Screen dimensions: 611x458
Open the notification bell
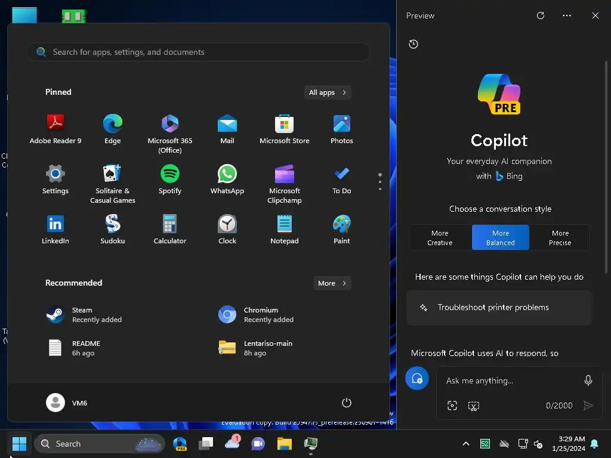pos(595,444)
